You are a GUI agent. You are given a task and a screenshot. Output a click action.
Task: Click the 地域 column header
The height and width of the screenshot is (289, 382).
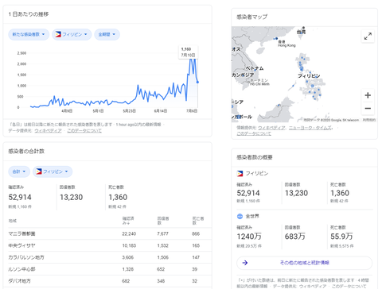point(12,221)
